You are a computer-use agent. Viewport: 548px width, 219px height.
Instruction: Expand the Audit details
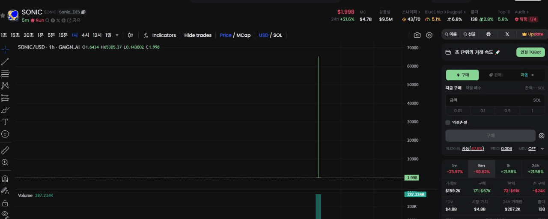pyautogui.click(x=521, y=12)
